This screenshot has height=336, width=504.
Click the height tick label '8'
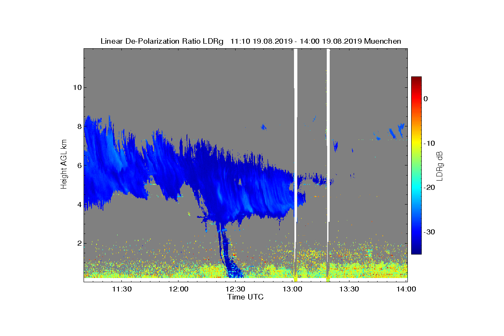[x=79, y=126]
